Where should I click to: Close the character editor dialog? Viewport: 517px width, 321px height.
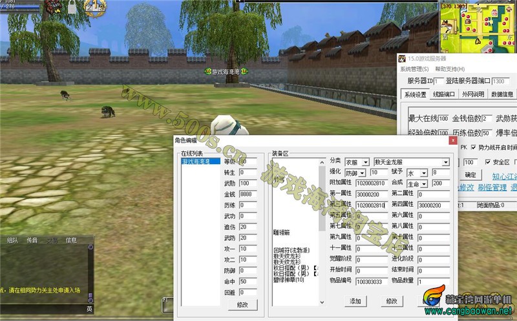(454, 140)
